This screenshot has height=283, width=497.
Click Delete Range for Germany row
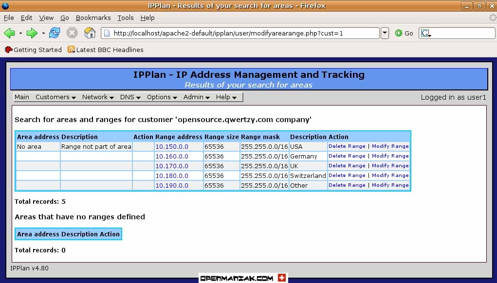point(347,156)
